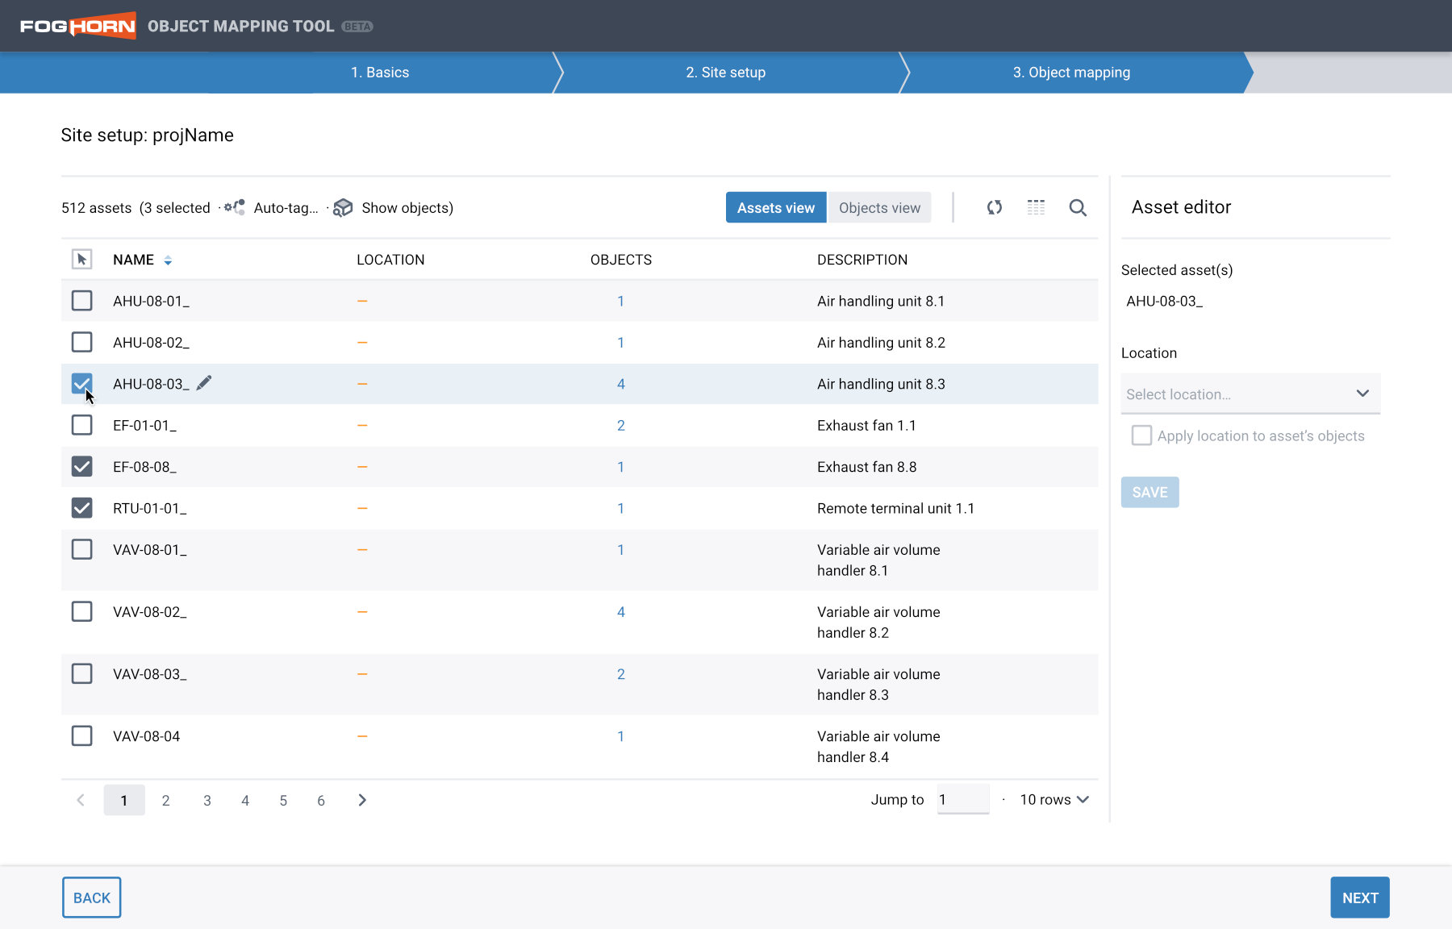This screenshot has width=1452, height=929.
Task: Enable Apply location to asset's objects
Action: pos(1141,435)
